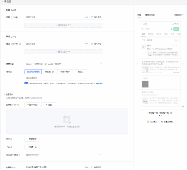Choose 自定义 landing page type
Image resolution: width=187 pixels, height=170 pixels.
80,72
